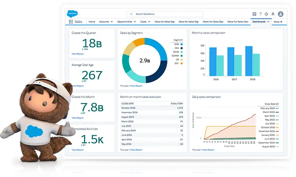296x177 pixels.
Task: Click the 267 Average Deal Age value
Action: point(92,75)
